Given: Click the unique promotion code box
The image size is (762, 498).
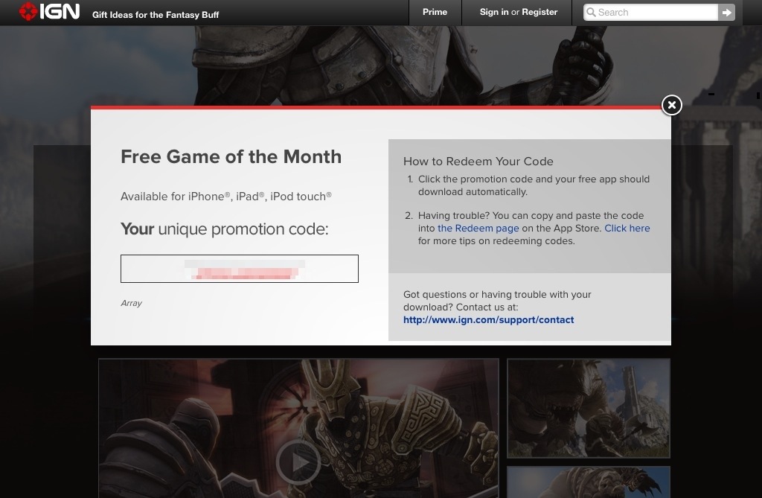Looking at the screenshot, I should 239,269.
